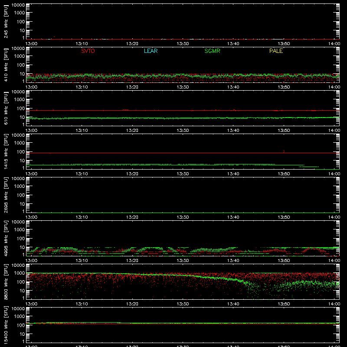Select the 8800 MHz [SFU] axis title
This screenshot has width=347, height=347.
pyautogui.click(x=6, y=282)
